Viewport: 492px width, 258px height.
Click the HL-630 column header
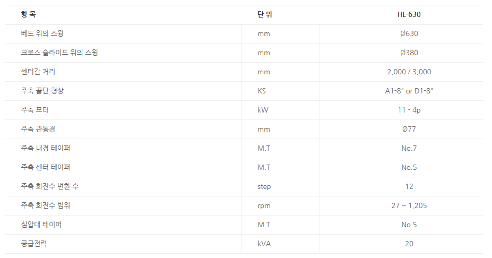(x=409, y=14)
